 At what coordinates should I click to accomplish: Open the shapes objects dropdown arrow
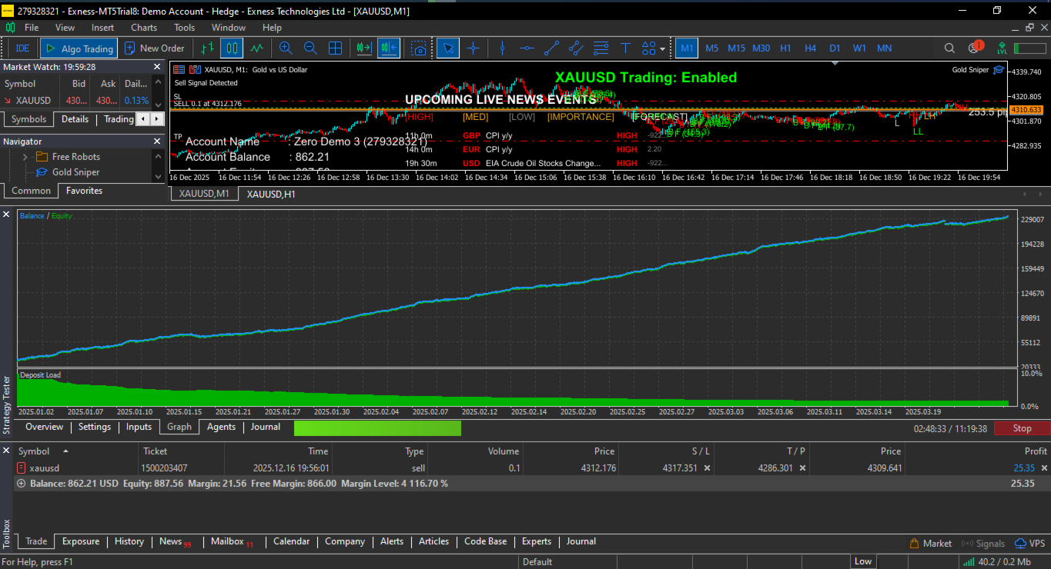662,49
